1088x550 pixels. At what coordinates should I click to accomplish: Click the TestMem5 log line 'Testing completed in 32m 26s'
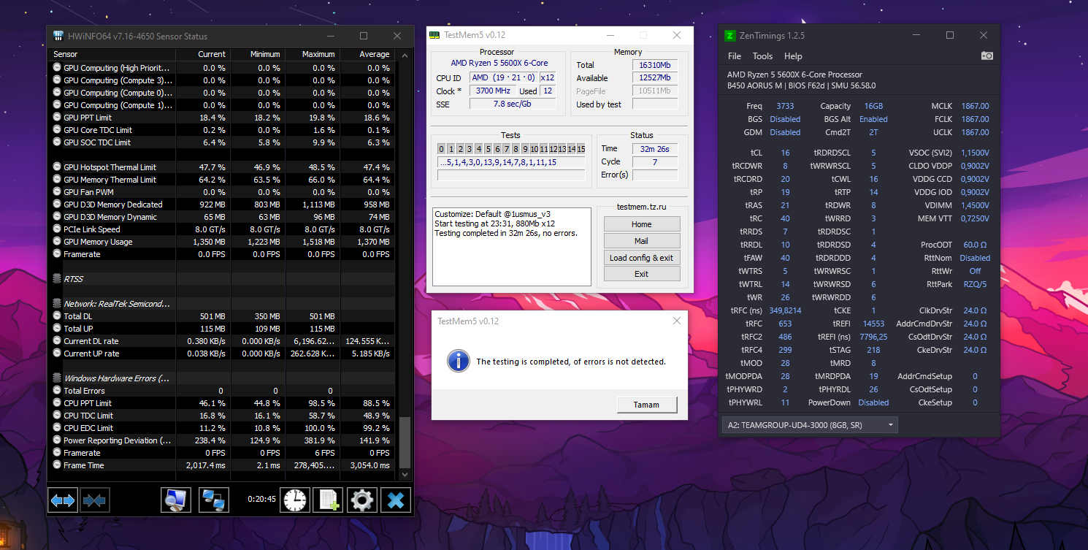506,234
